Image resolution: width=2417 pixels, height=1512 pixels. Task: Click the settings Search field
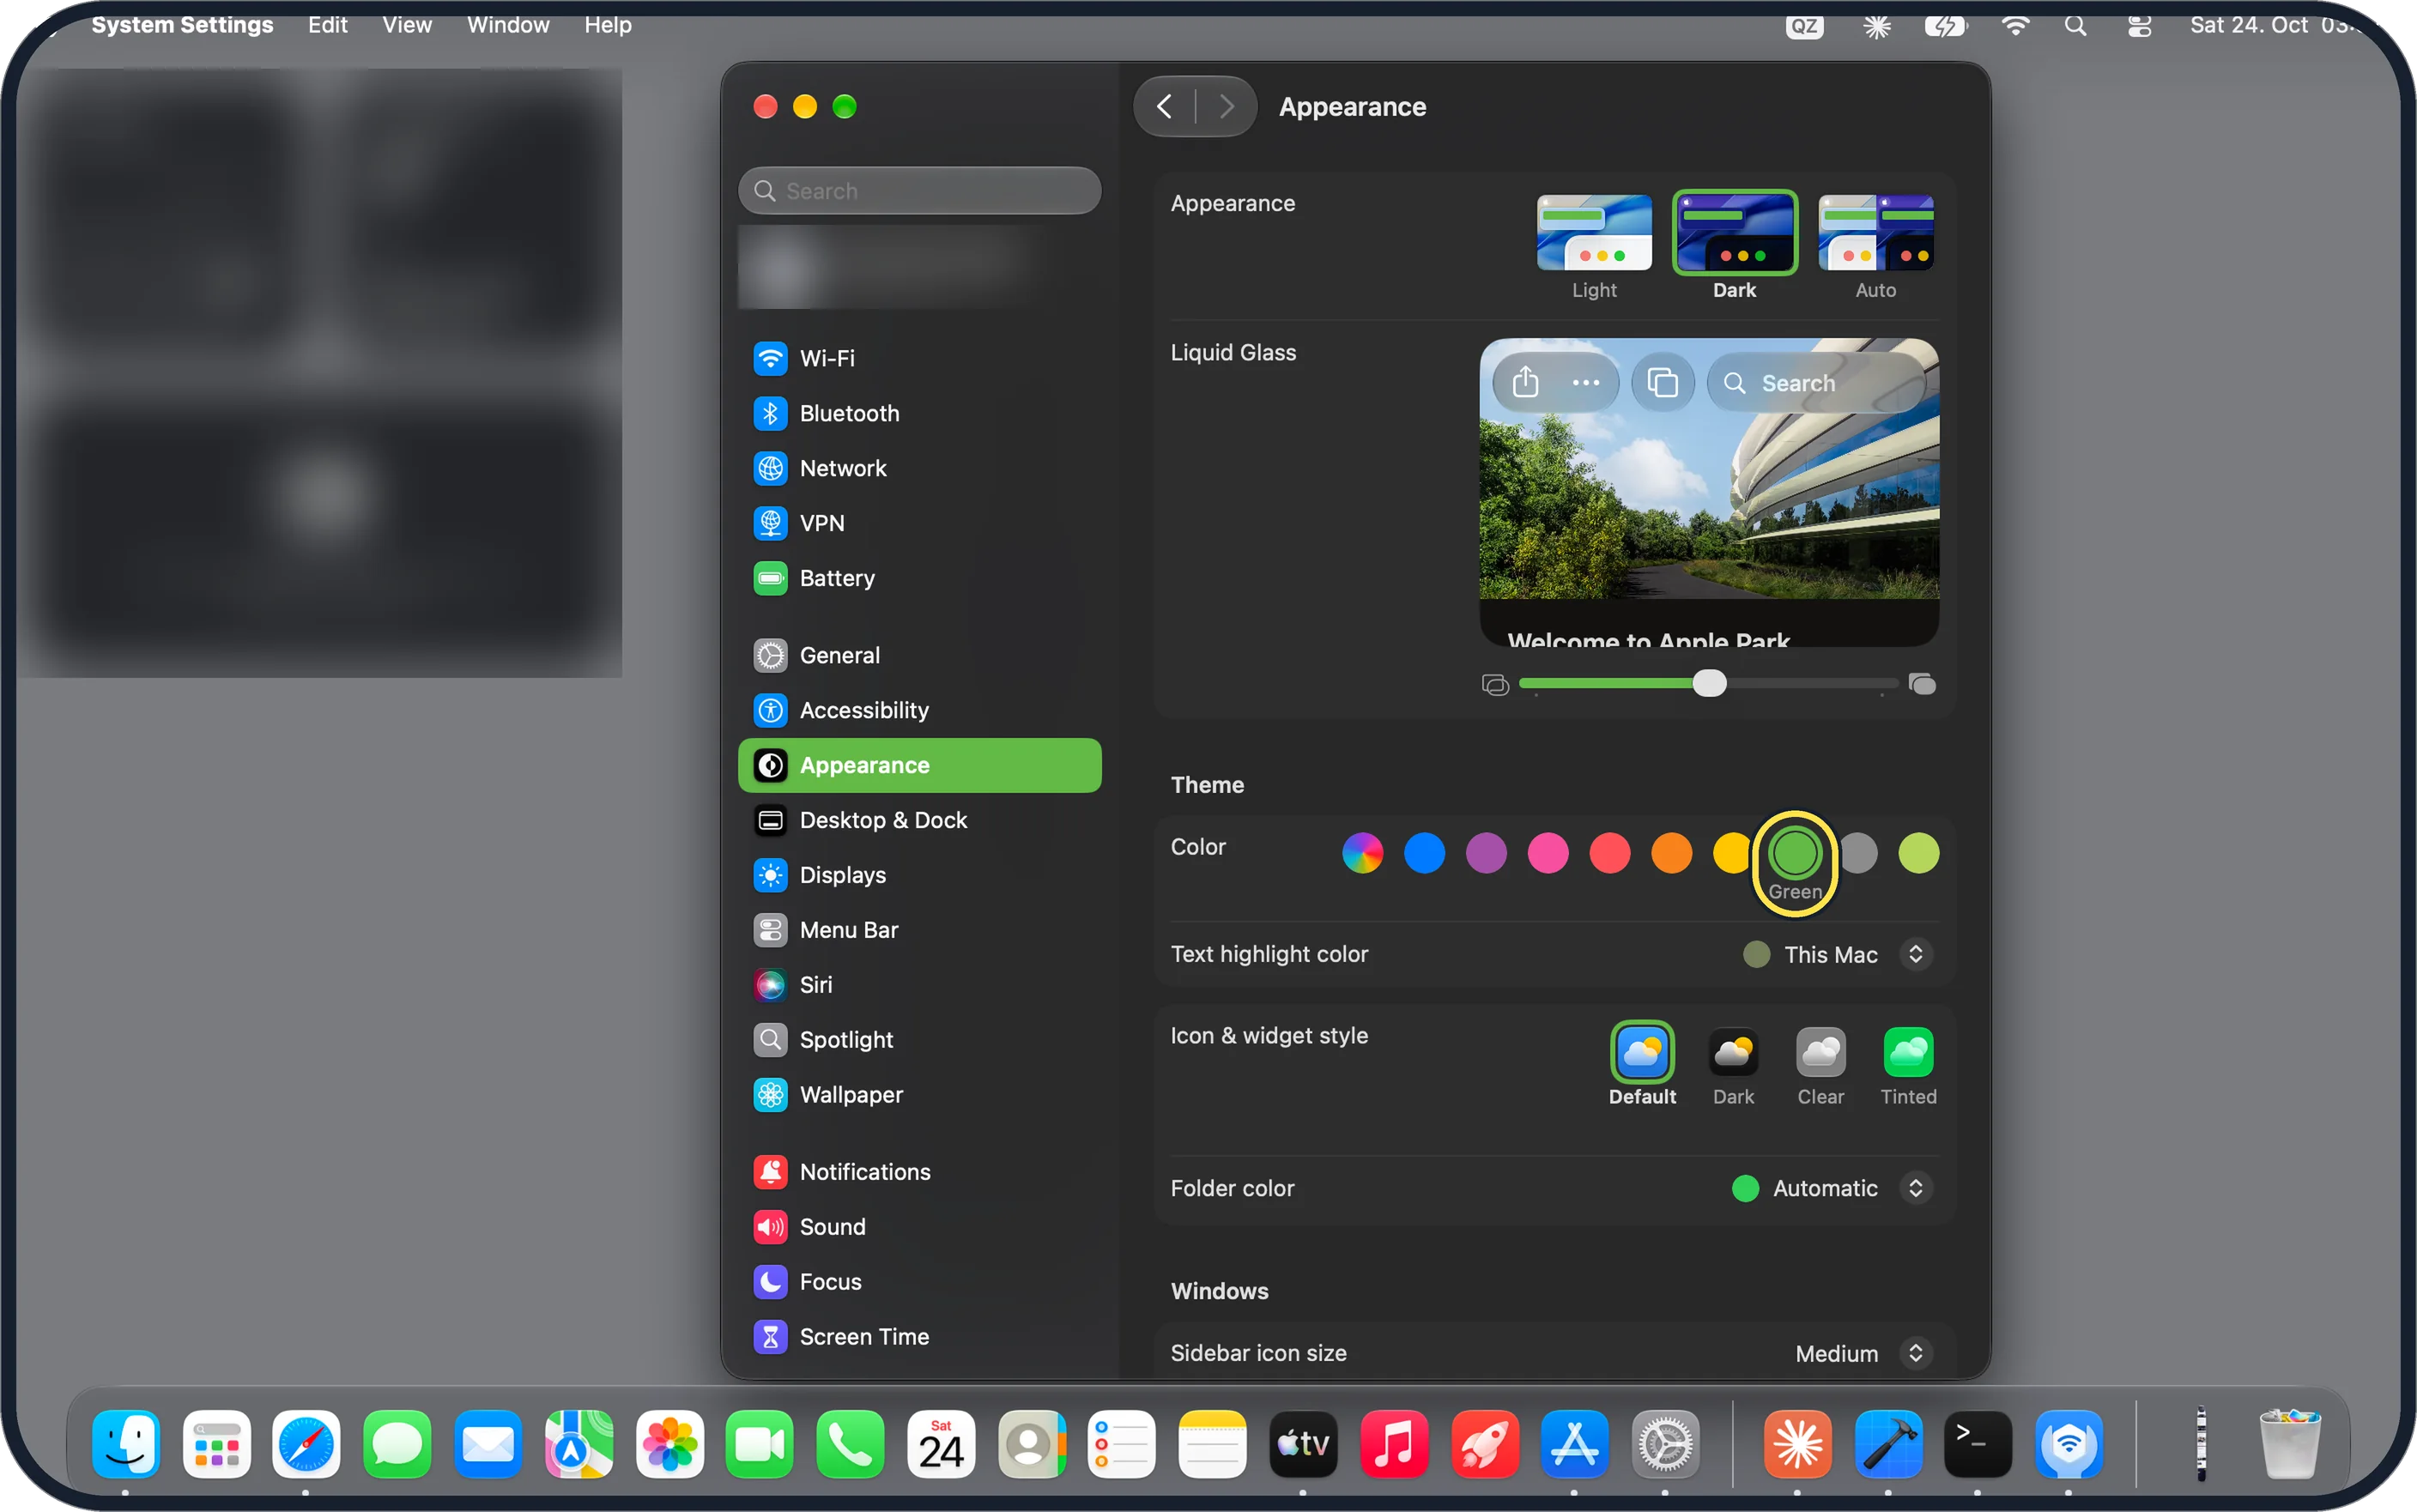pos(919,190)
